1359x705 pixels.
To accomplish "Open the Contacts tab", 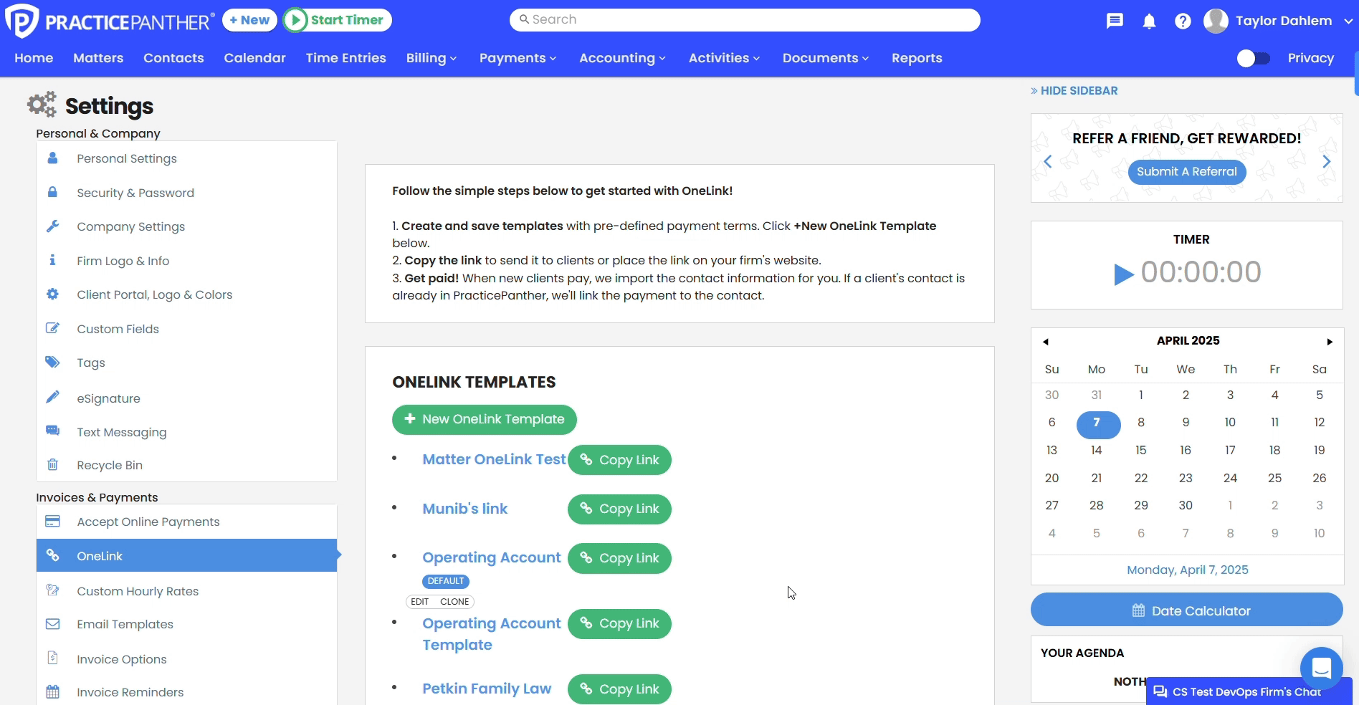I will coord(173,58).
